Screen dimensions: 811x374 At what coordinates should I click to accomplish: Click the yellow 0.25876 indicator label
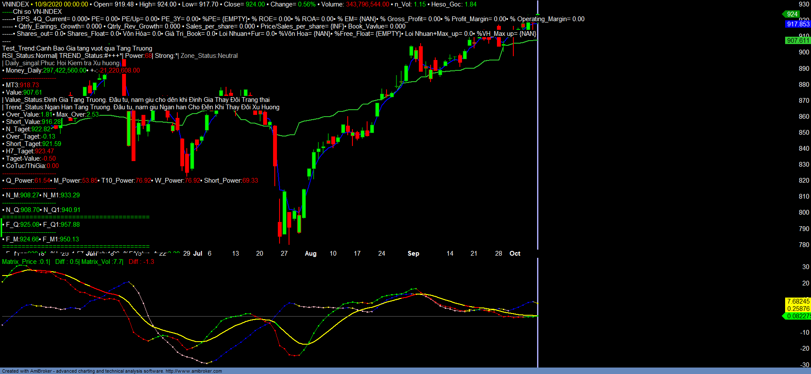point(798,309)
